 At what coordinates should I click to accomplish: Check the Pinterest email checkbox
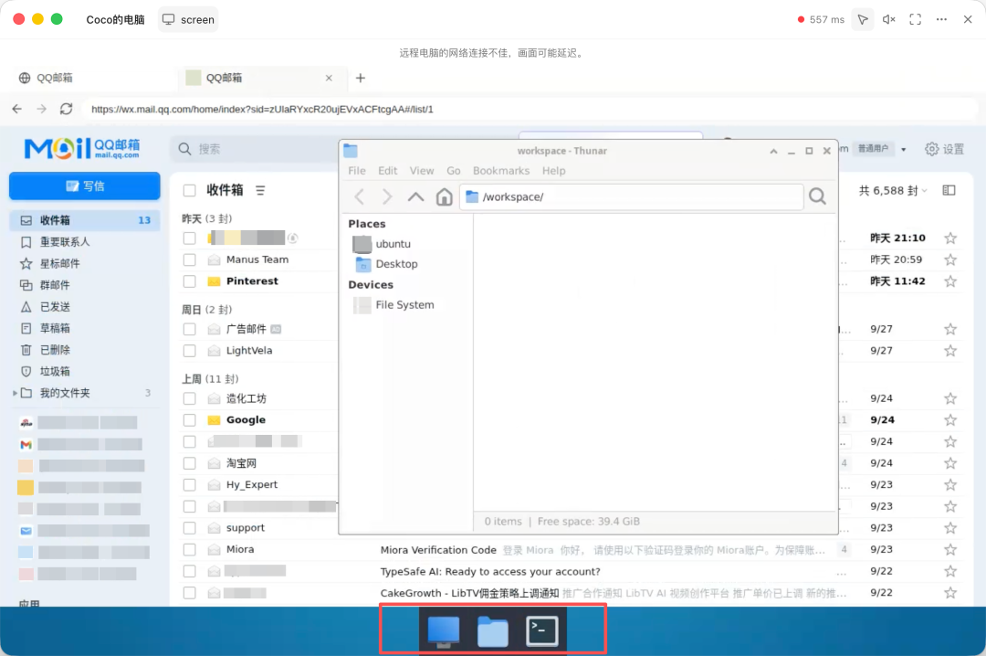(x=189, y=281)
